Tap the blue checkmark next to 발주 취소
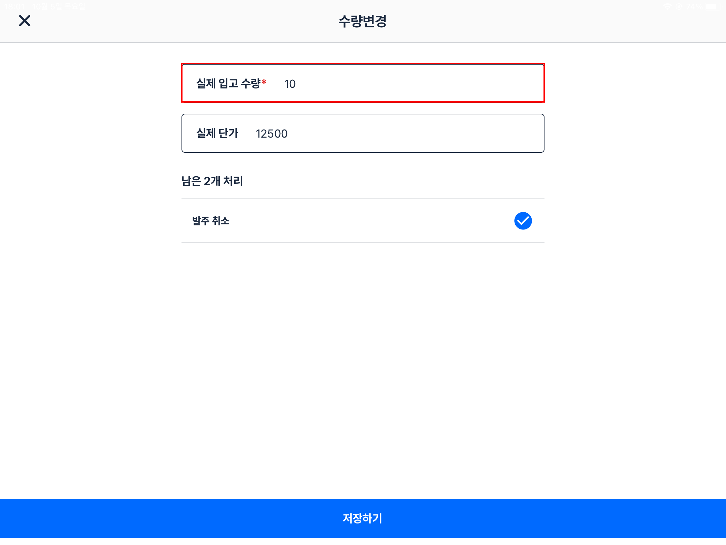 tap(523, 221)
